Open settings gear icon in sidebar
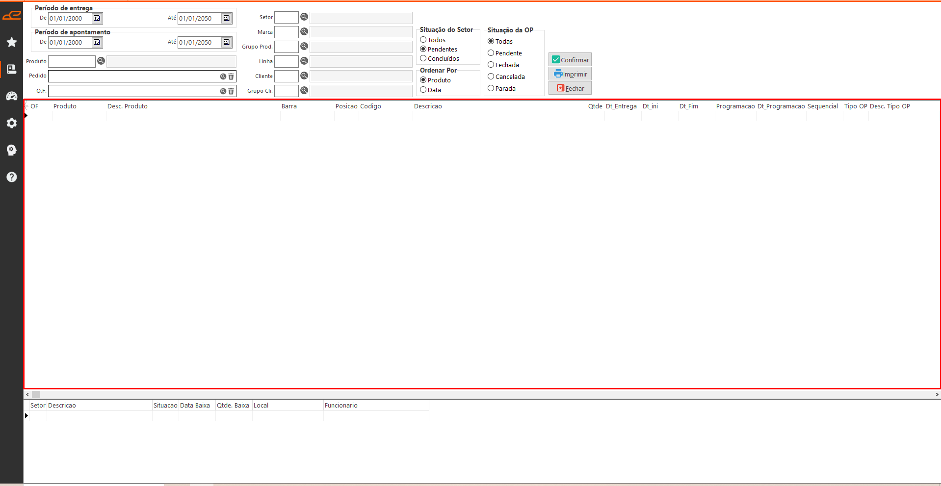 pos(12,123)
